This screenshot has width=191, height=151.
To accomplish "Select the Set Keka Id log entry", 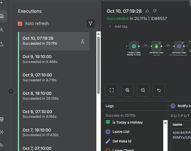I will [x=122, y=141].
